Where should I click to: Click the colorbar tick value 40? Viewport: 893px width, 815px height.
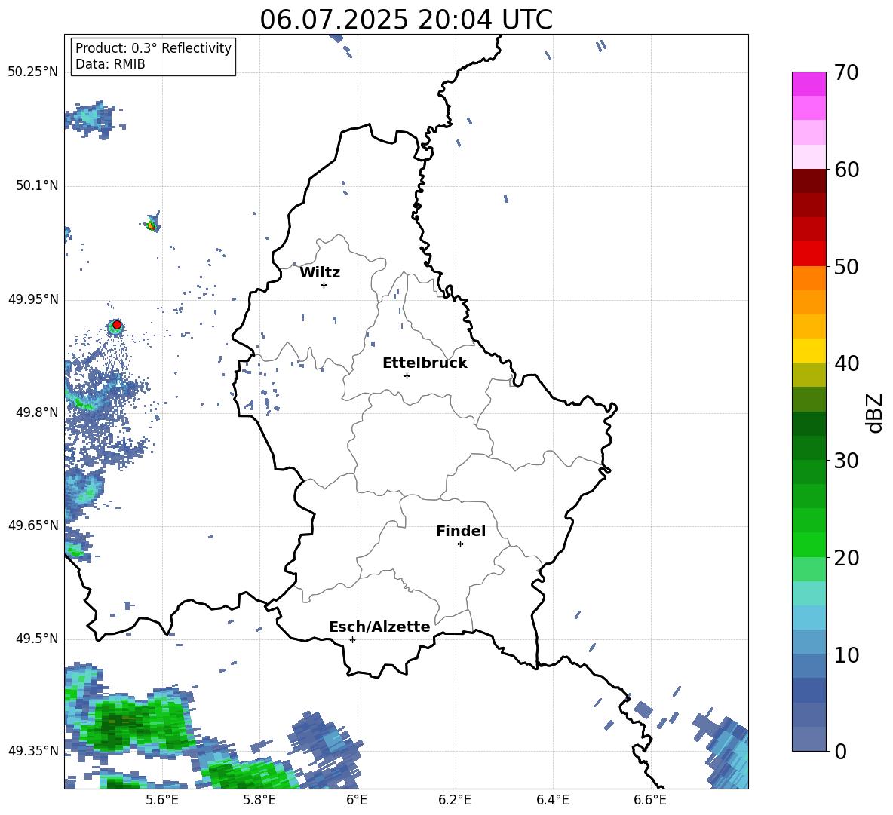(x=845, y=363)
